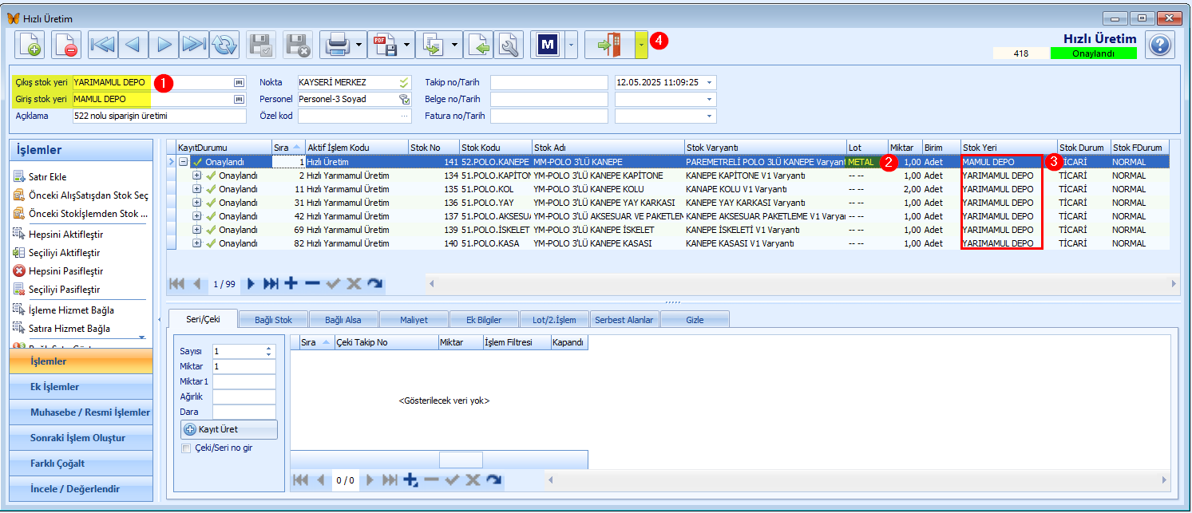Switch to the Maliyet tab

(414, 320)
